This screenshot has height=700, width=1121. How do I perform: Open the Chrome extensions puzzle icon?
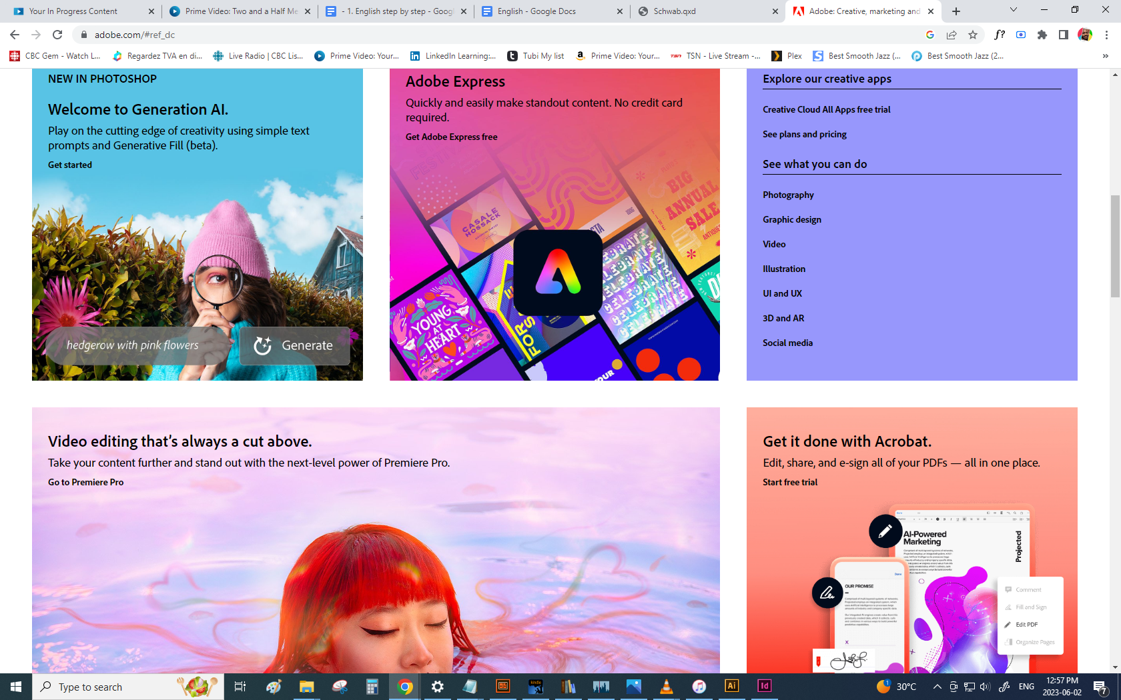(1042, 35)
